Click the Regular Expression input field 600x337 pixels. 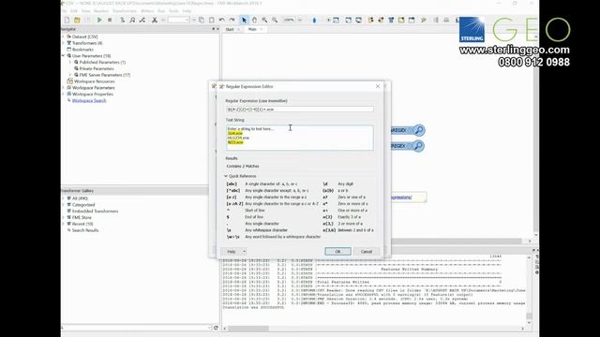pyautogui.click(x=300, y=110)
